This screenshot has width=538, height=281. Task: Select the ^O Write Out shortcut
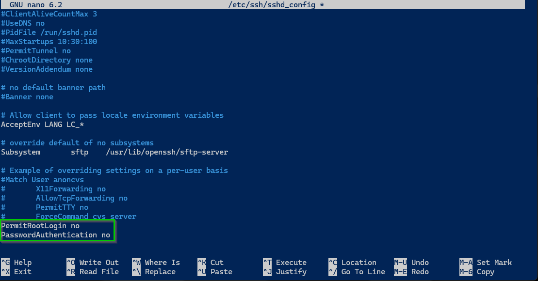(93, 263)
